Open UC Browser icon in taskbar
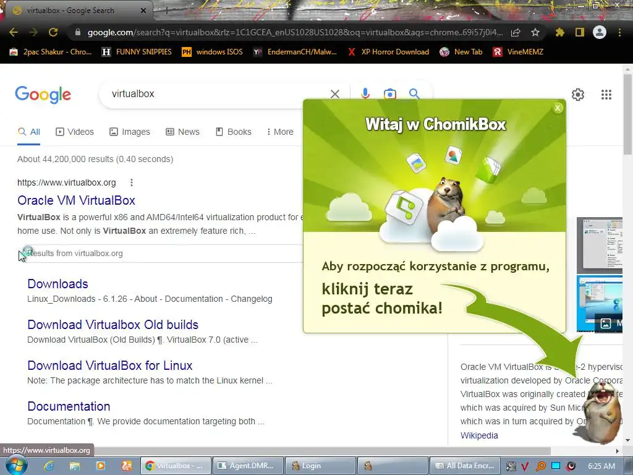633x475 pixels. pyautogui.click(x=126, y=466)
